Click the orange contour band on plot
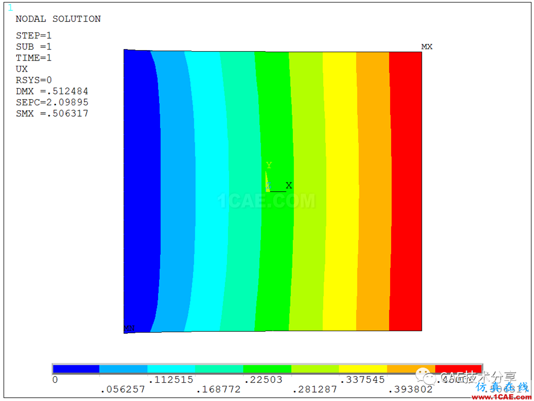The height and width of the screenshot is (401, 534). (x=373, y=191)
